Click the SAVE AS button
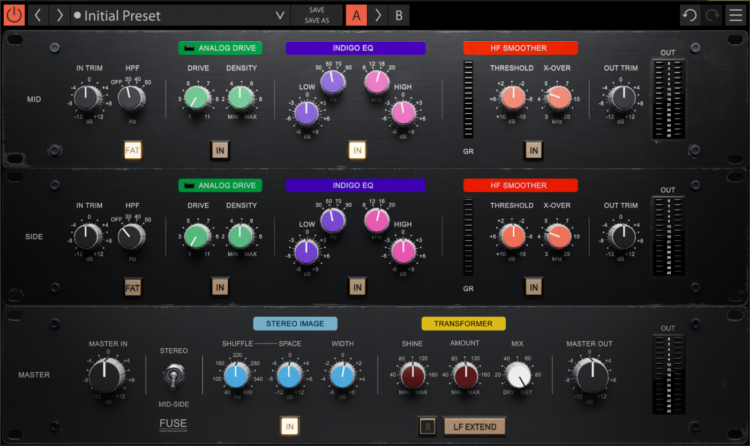The height and width of the screenshot is (446, 750). [x=317, y=21]
